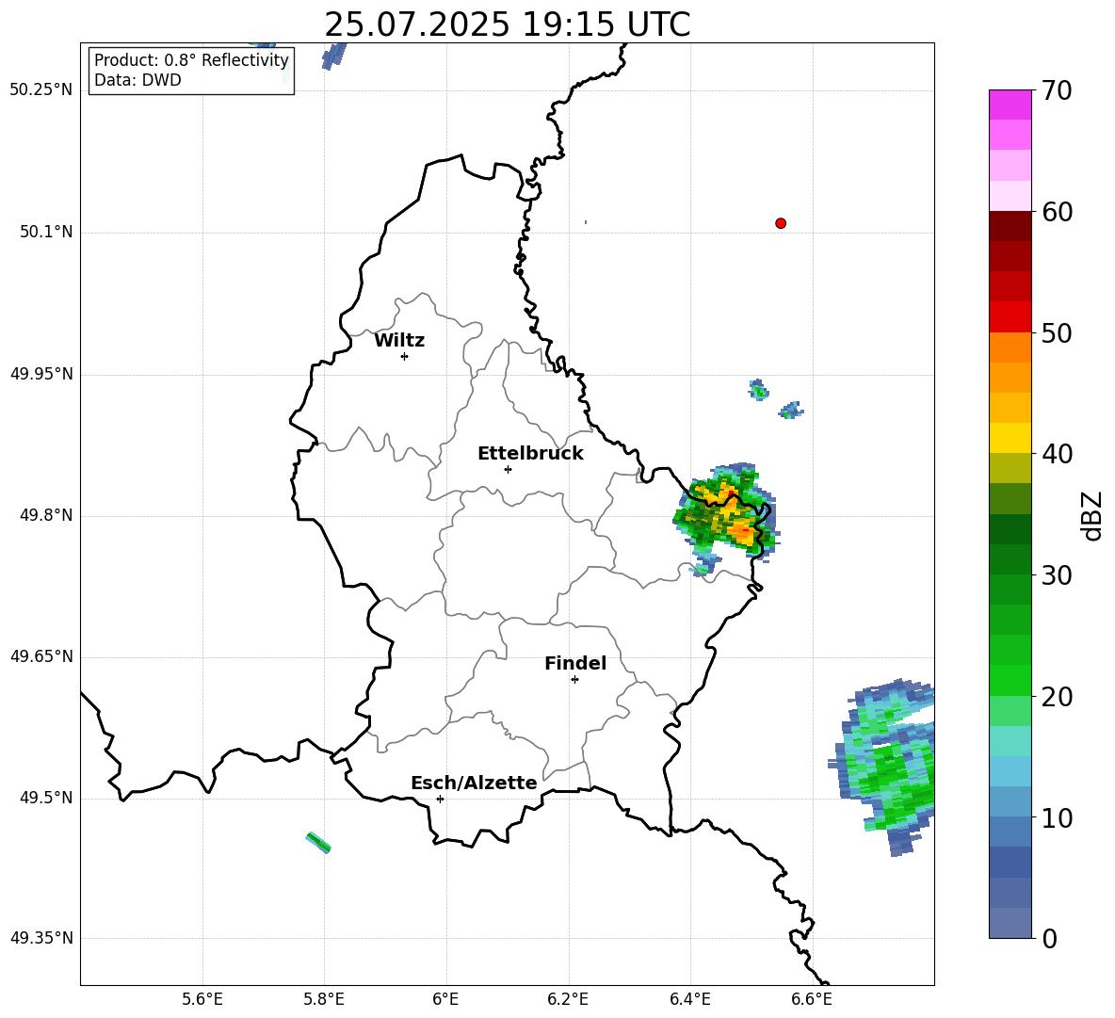The height and width of the screenshot is (1018, 1115).
Task: Click the 5.6°E longitude label
Action: [x=202, y=999]
